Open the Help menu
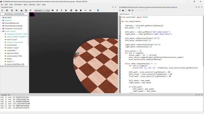 (x=44, y=4)
